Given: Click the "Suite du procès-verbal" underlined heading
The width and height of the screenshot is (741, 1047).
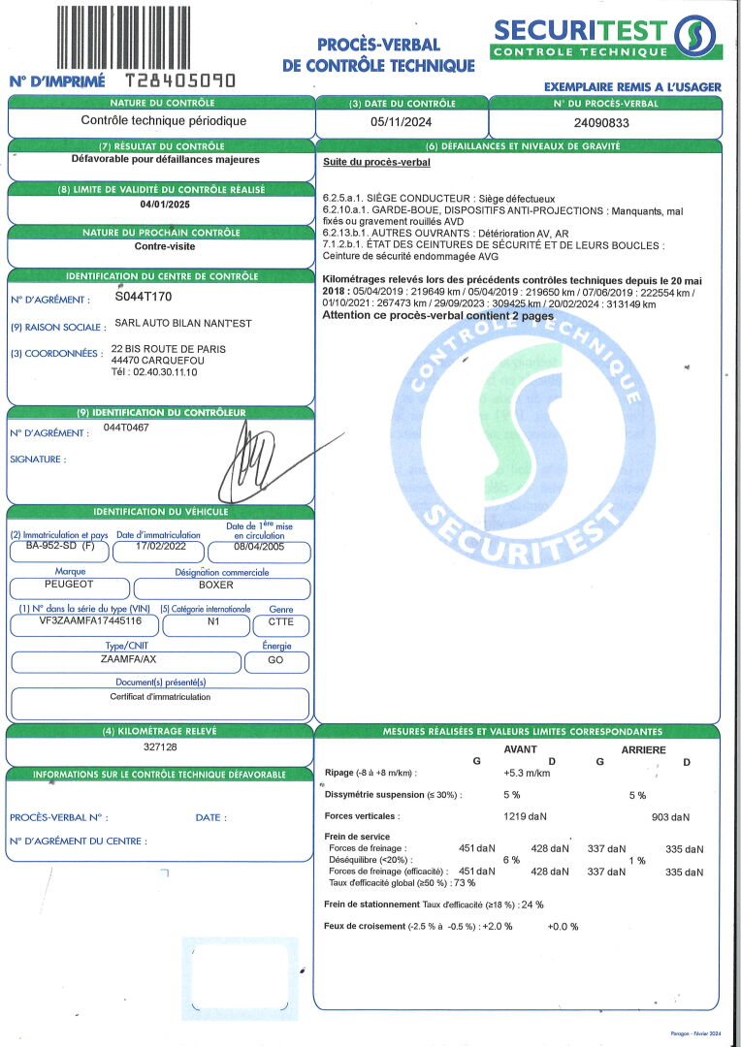Looking at the screenshot, I should 377,162.
